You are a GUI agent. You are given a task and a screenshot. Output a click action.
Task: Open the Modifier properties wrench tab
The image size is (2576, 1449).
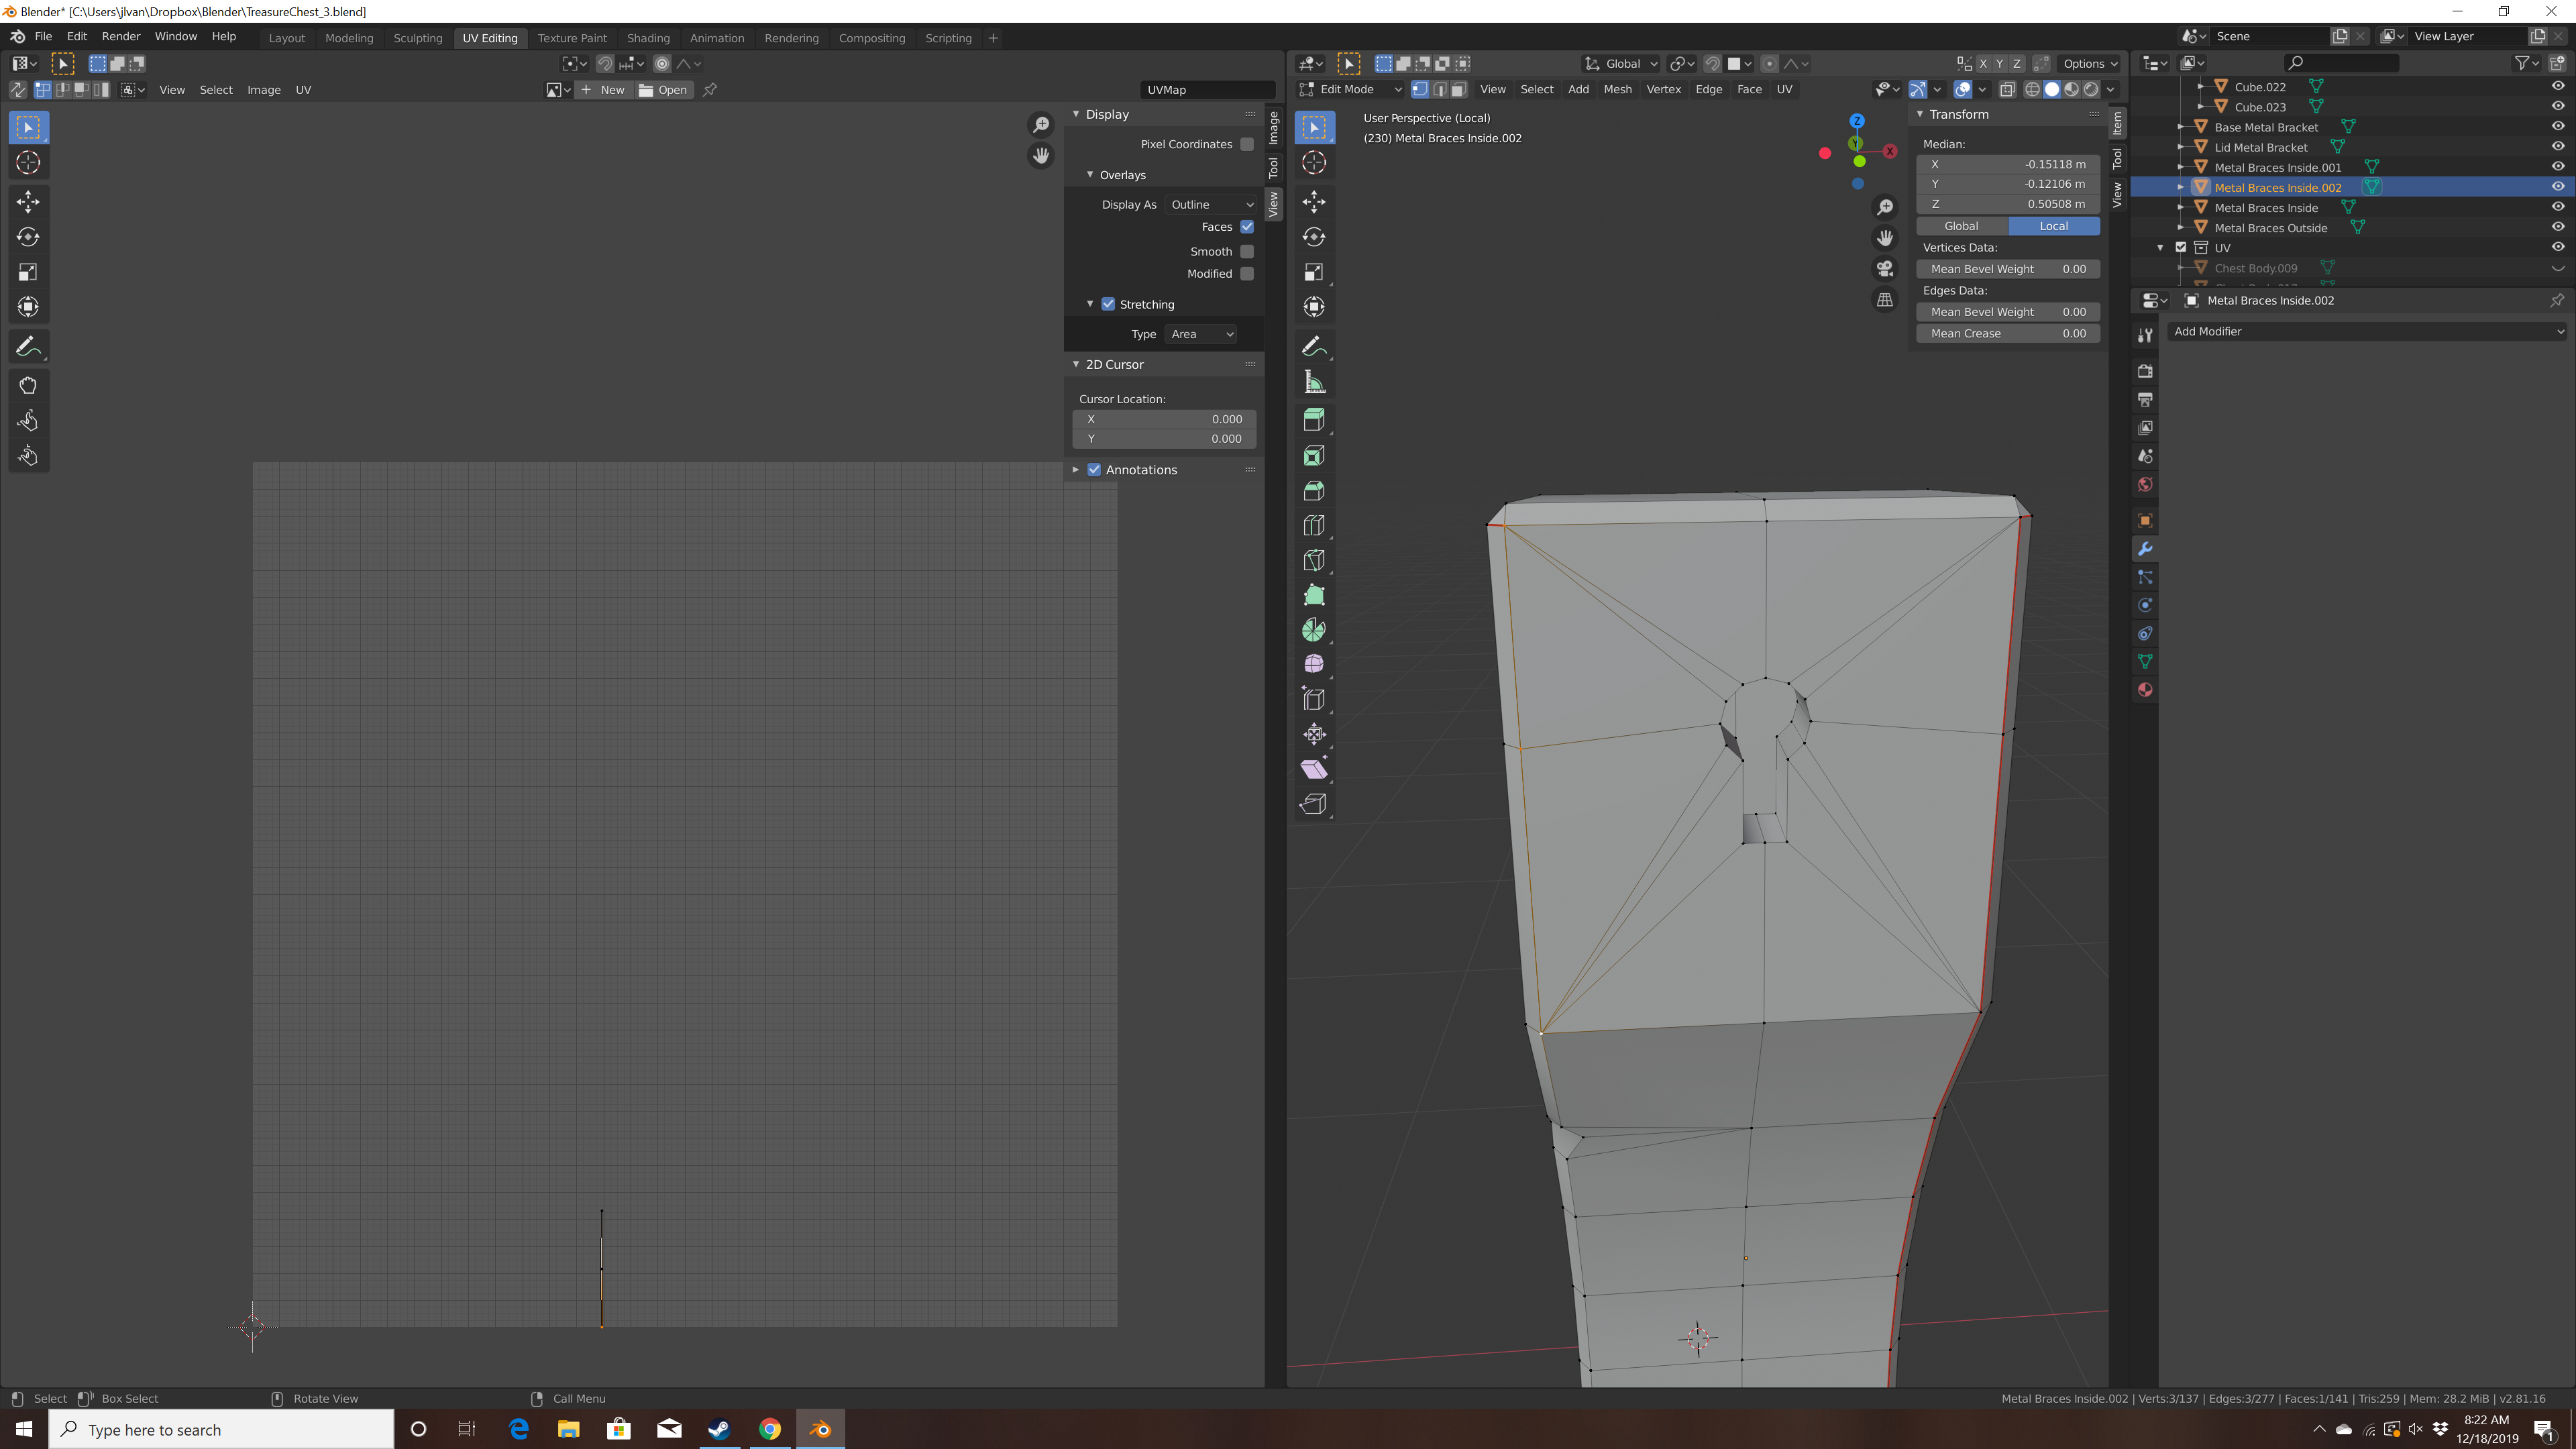2145,549
